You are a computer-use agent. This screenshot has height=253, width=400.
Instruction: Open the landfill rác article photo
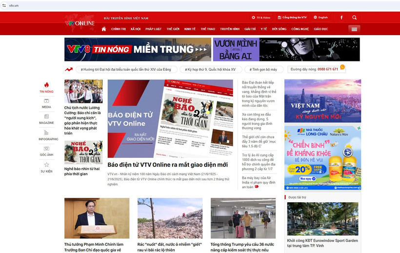coord(170,218)
